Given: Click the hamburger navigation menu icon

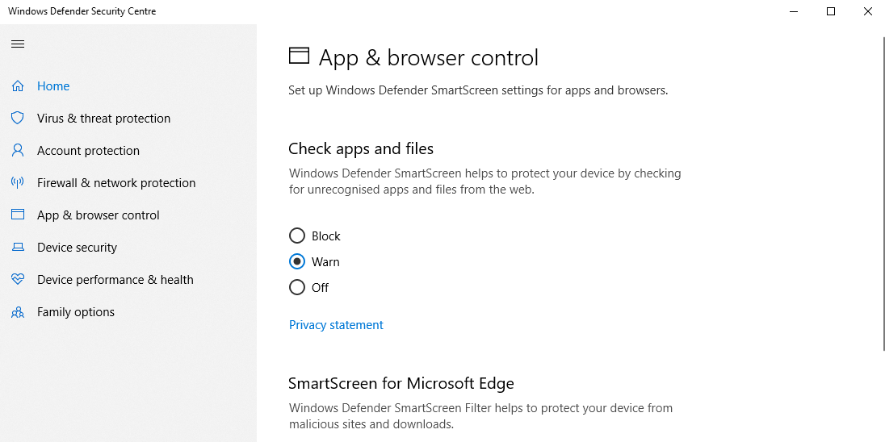Looking at the screenshot, I should pos(18,44).
